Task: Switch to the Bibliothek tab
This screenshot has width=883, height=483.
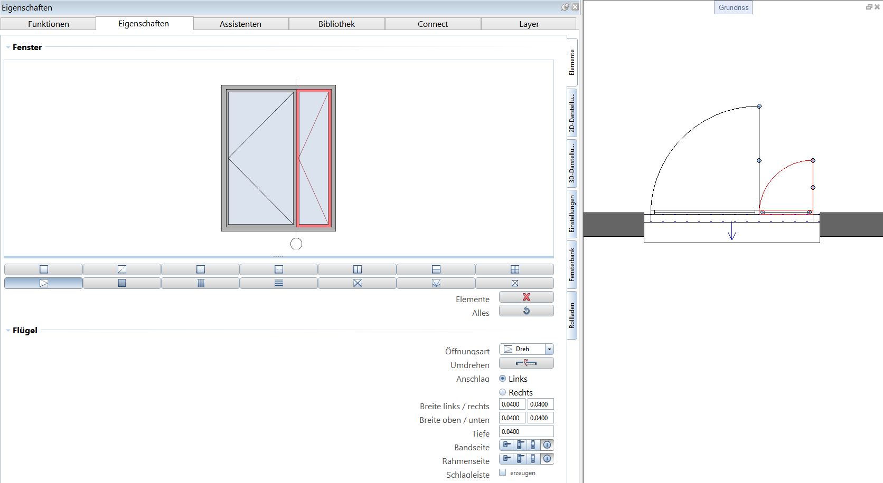Action: 336,24
